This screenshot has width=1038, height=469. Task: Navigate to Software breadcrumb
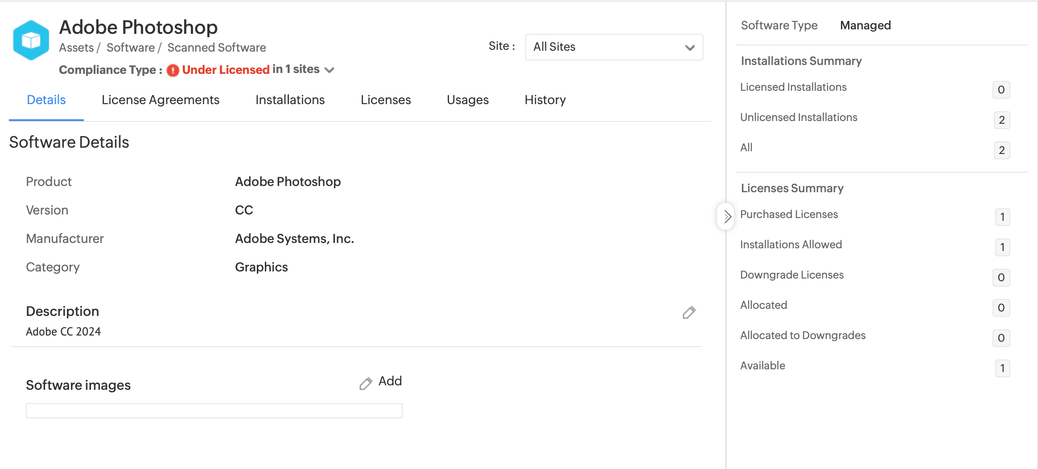pos(130,48)
